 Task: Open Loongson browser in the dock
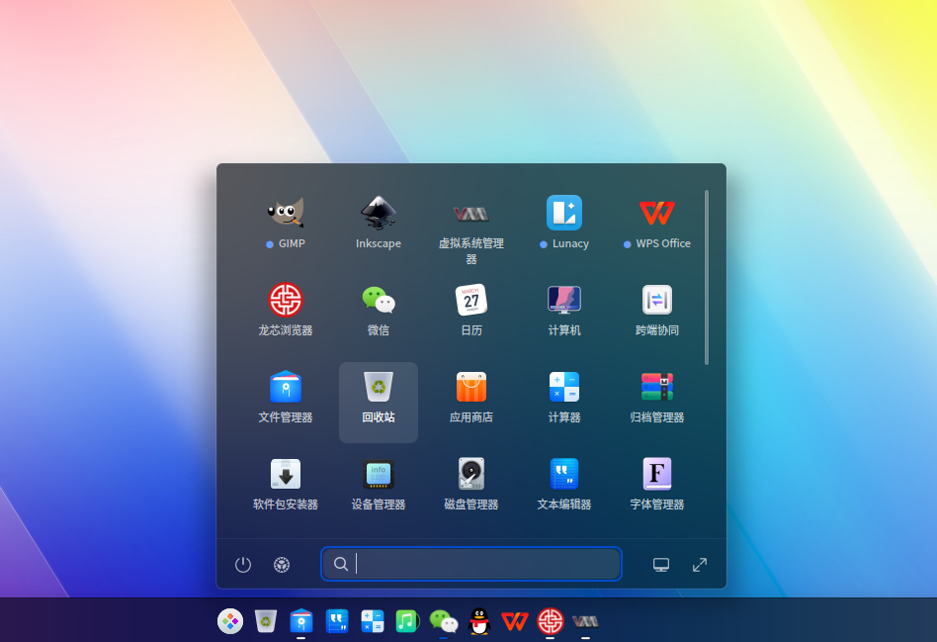551,621
